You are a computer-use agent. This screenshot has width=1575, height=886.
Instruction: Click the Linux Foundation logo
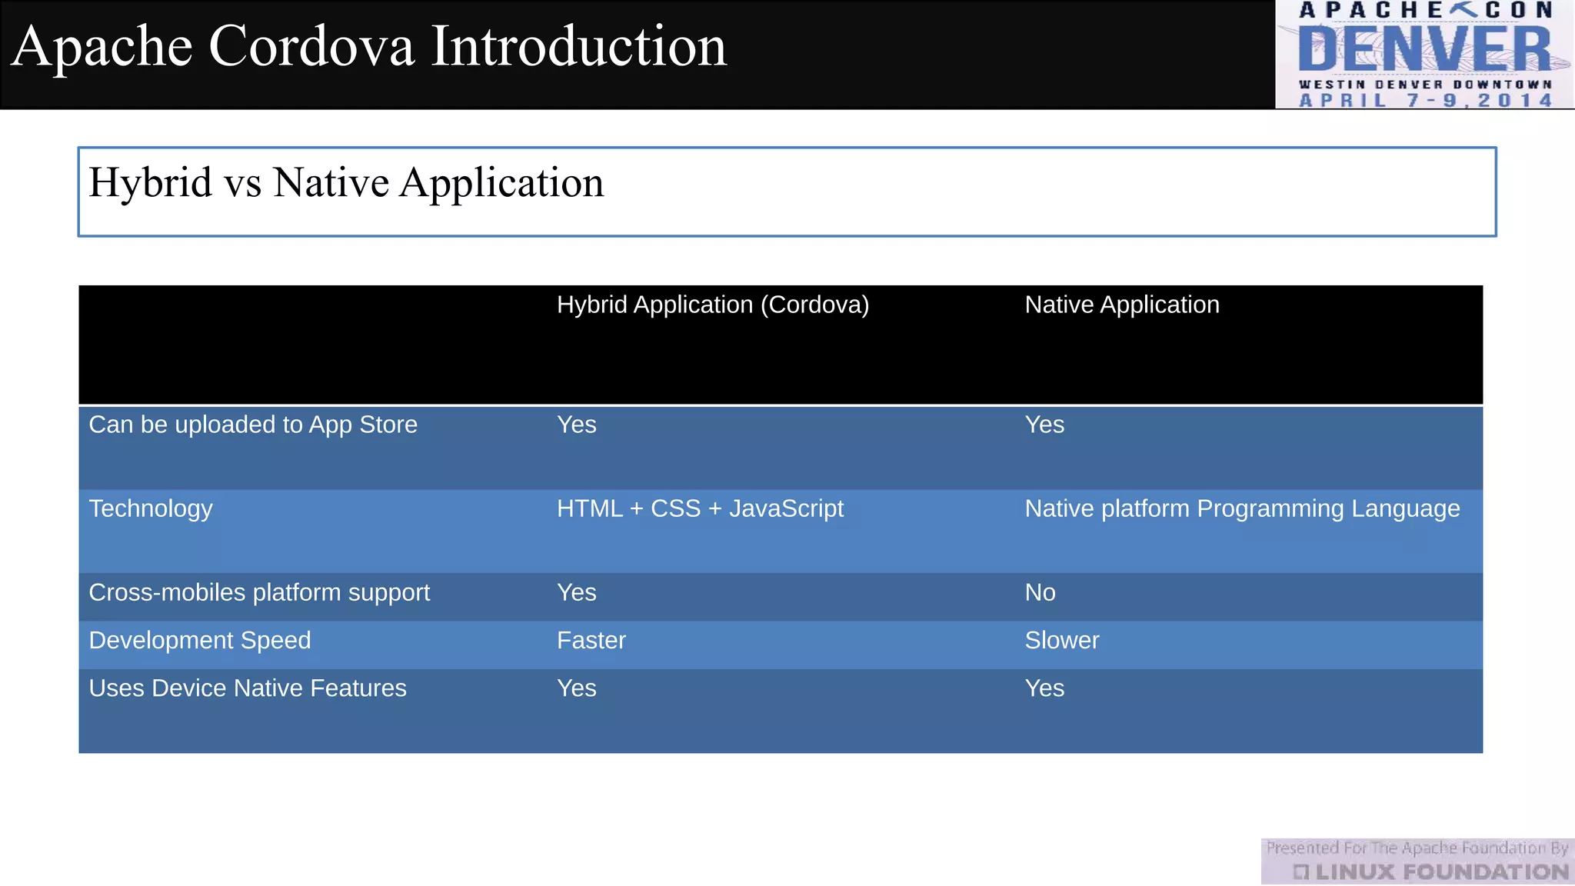tap(1417, 861)
